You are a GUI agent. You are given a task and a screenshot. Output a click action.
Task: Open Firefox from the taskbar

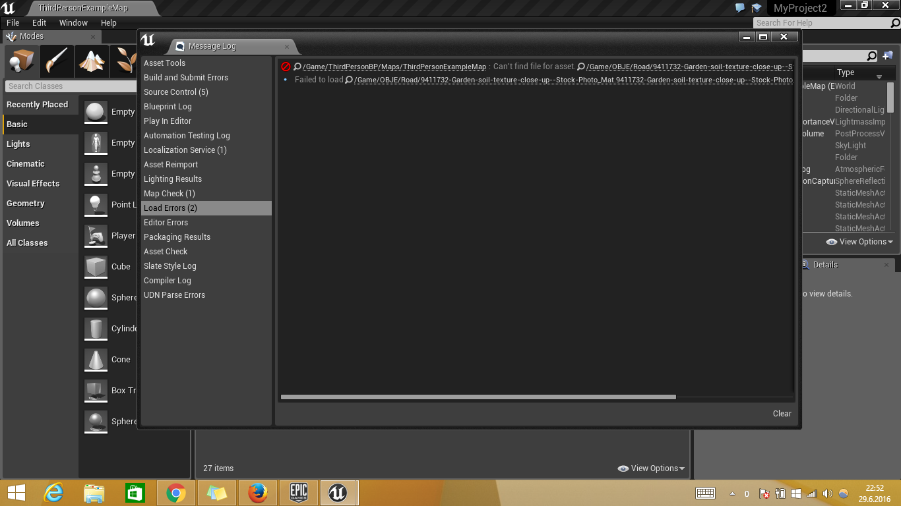tap(258, 492)
